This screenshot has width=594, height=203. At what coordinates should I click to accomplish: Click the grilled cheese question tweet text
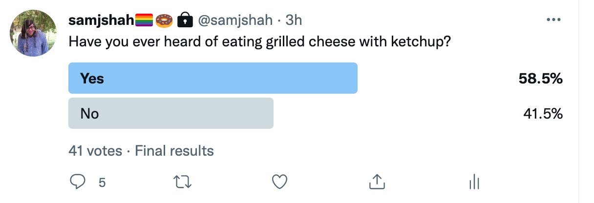click(x=259, y=42)
